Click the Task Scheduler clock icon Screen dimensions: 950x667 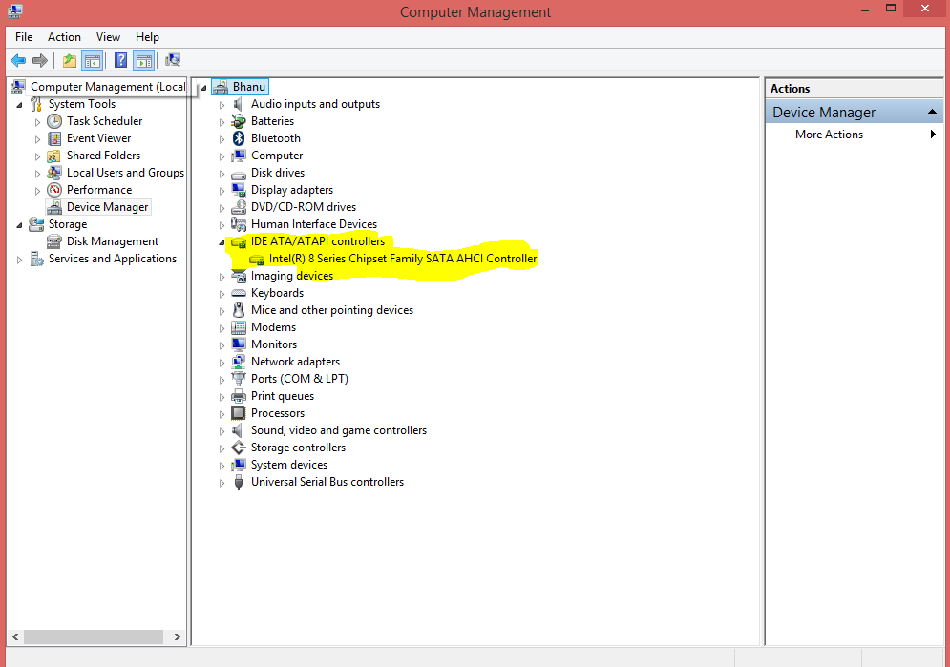[54, 121]
